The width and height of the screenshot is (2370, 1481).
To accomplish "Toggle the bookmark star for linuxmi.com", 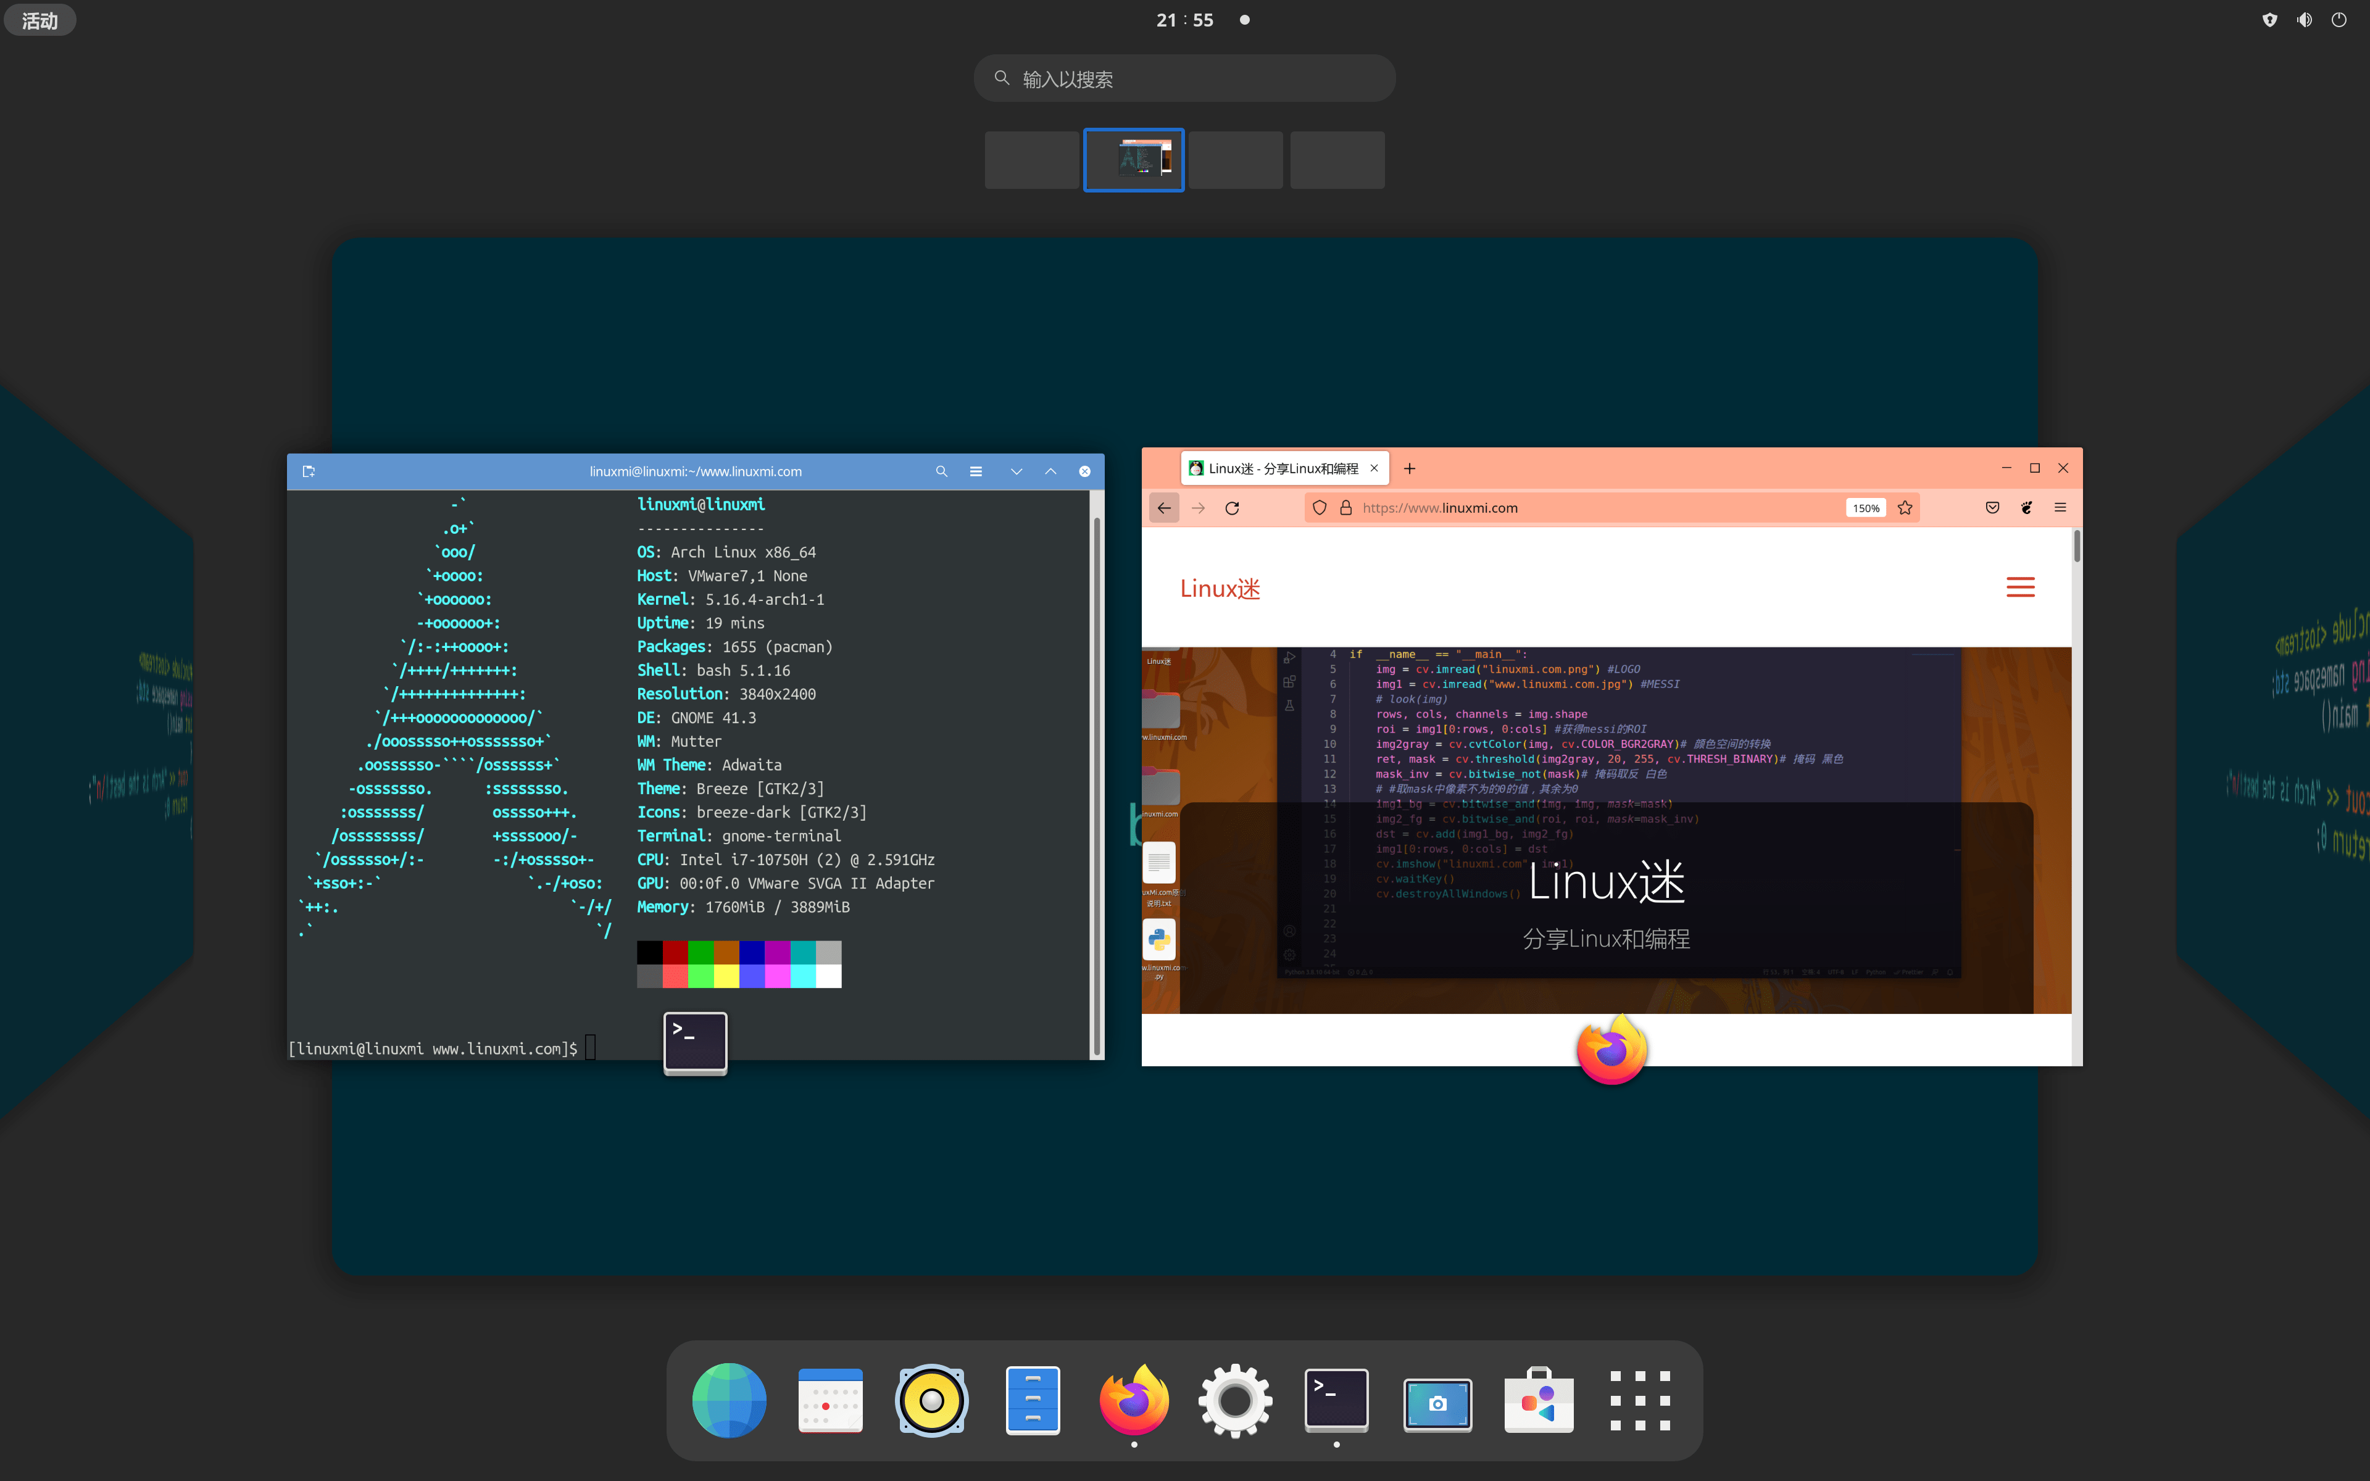I will [x=1904, y=507].
